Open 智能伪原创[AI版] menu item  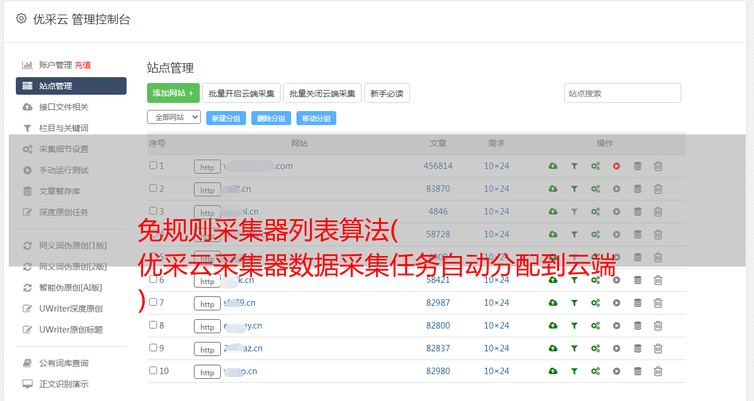pyautogui.click(x=71, y=288)
